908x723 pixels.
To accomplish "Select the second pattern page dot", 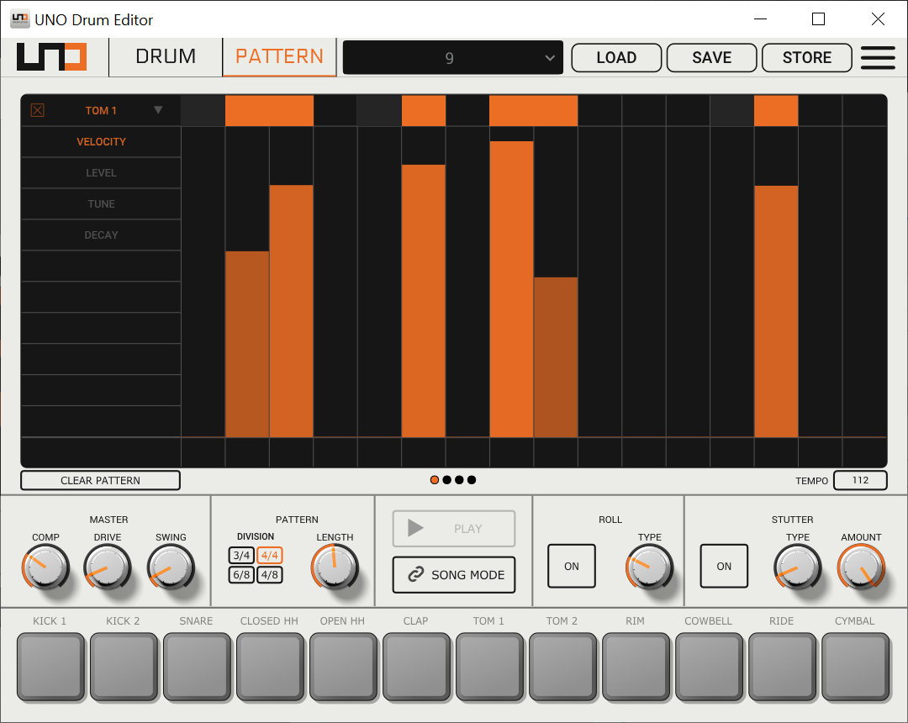I will tap(446, 479).
